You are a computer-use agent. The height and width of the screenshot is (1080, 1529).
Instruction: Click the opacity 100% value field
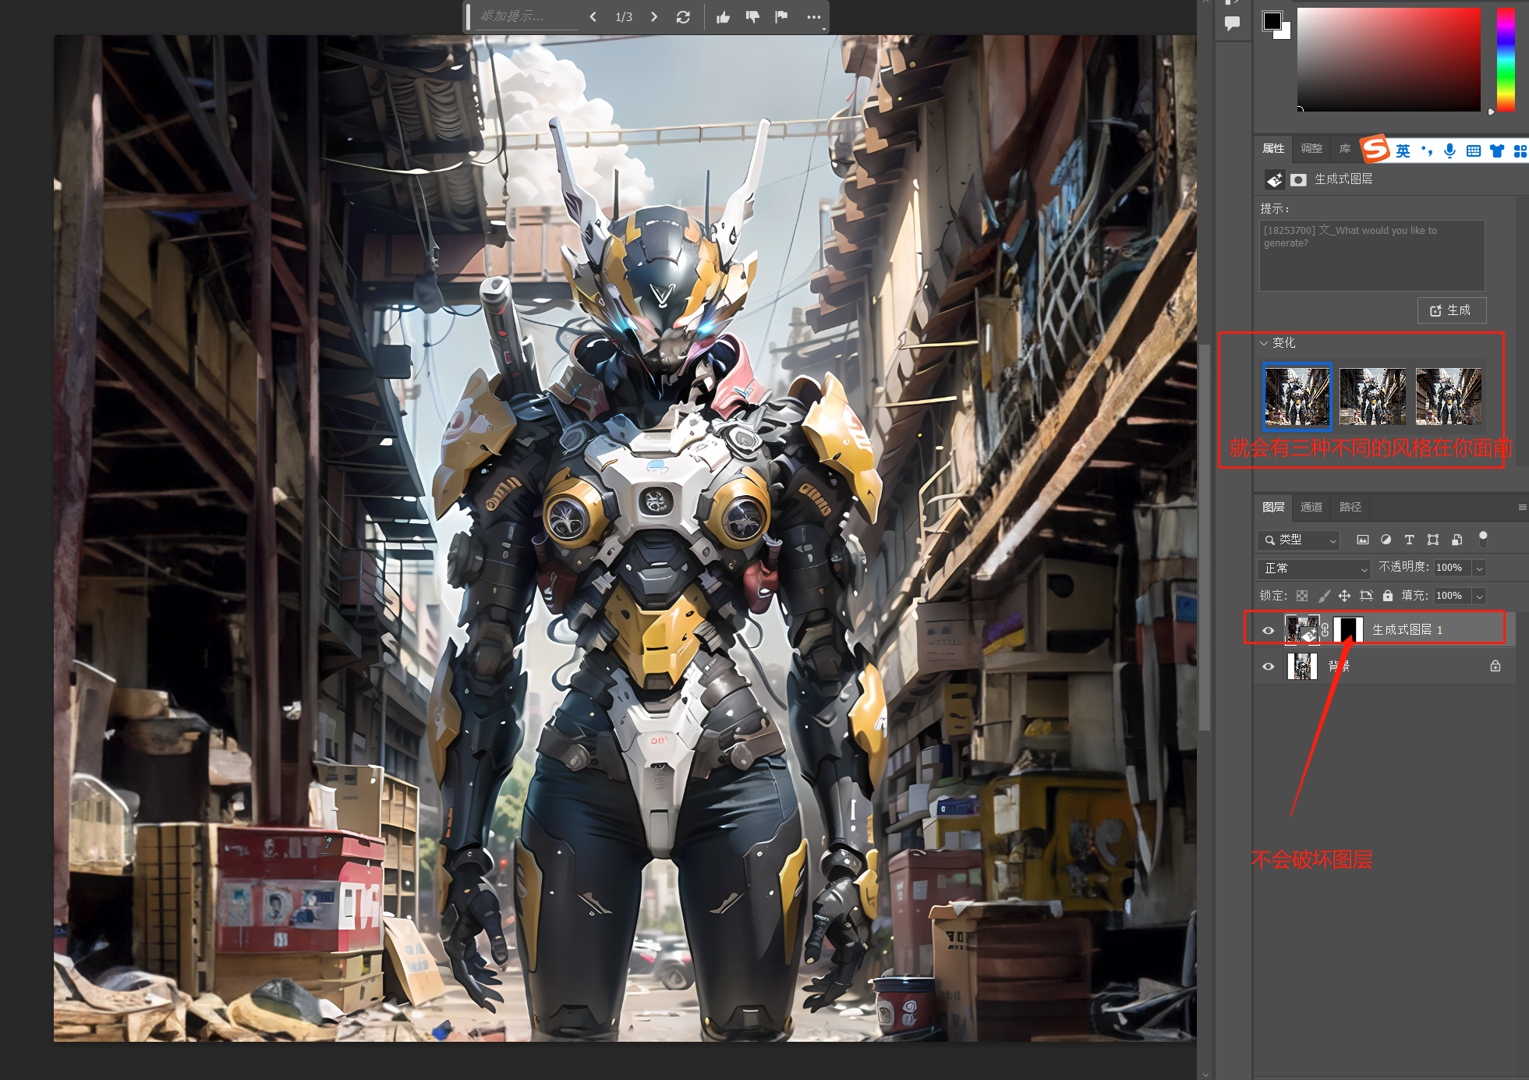point(1452,568)
